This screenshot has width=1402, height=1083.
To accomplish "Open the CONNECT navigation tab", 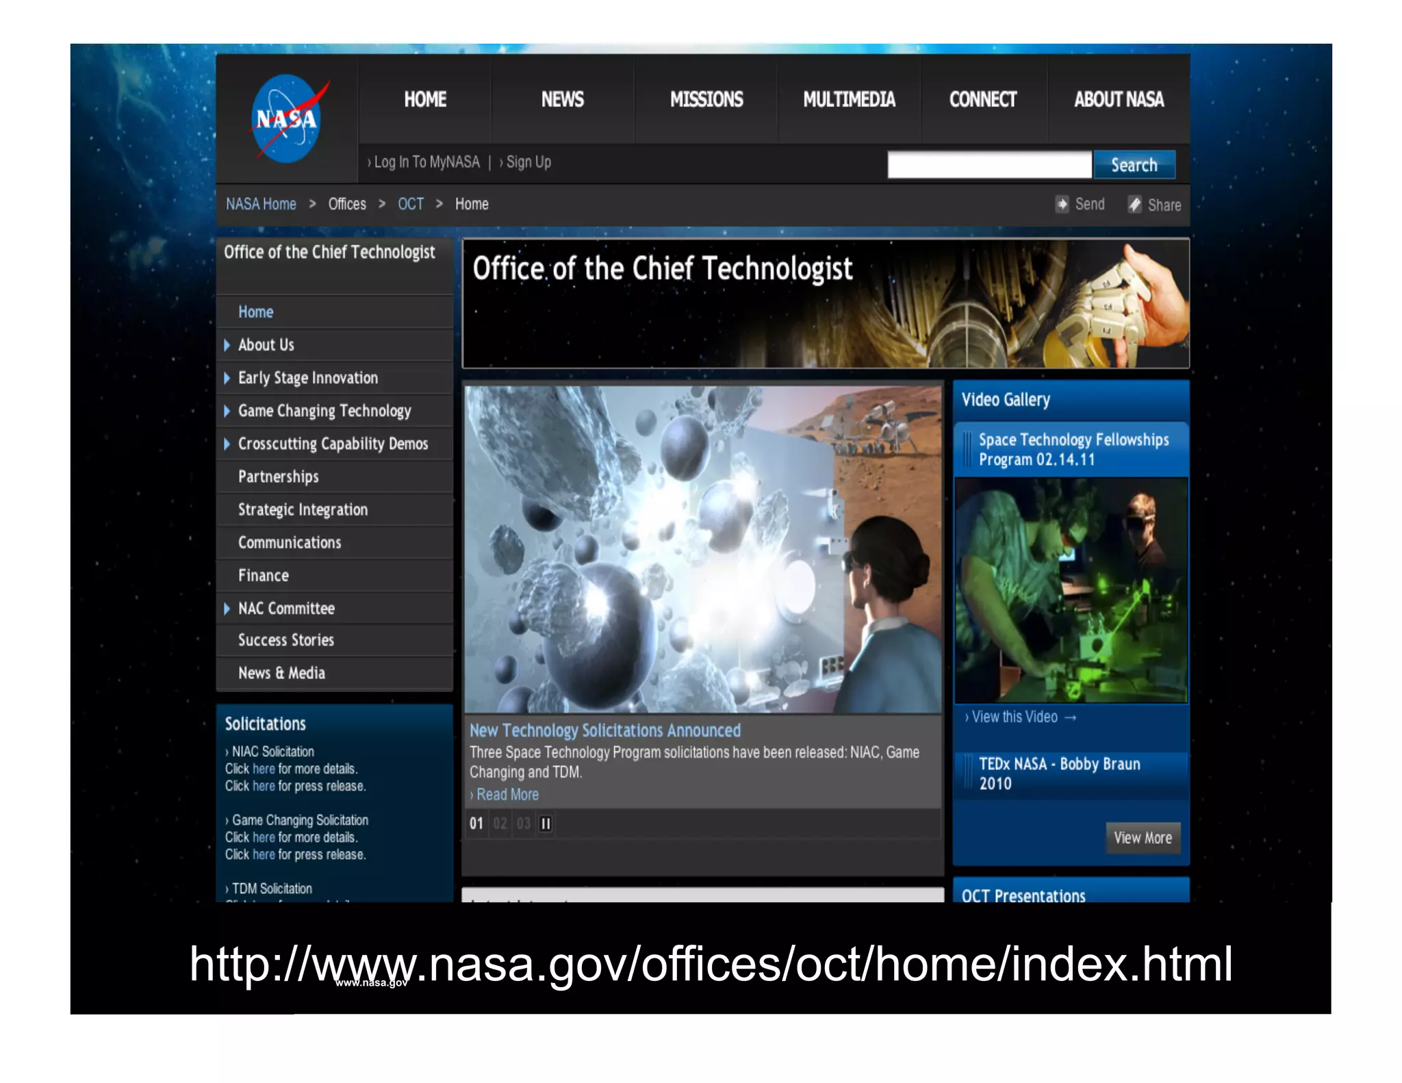I will tap(983, 100).
